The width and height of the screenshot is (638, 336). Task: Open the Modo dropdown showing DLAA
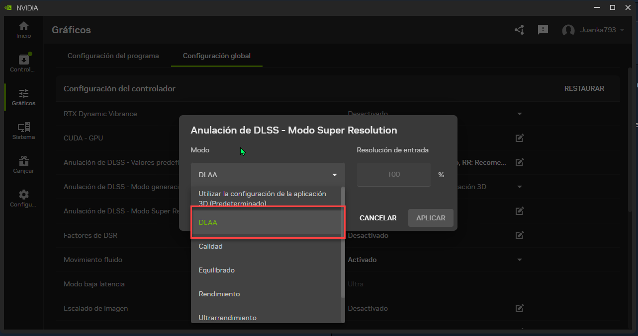268,175
